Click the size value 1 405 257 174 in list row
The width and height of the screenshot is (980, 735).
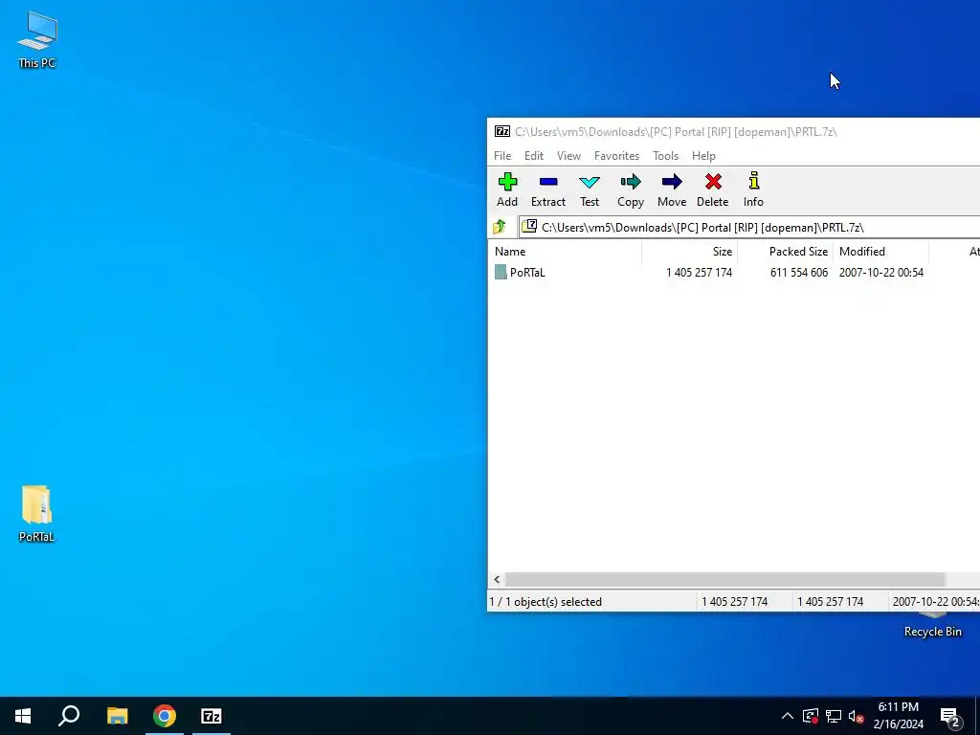(699, 273)
